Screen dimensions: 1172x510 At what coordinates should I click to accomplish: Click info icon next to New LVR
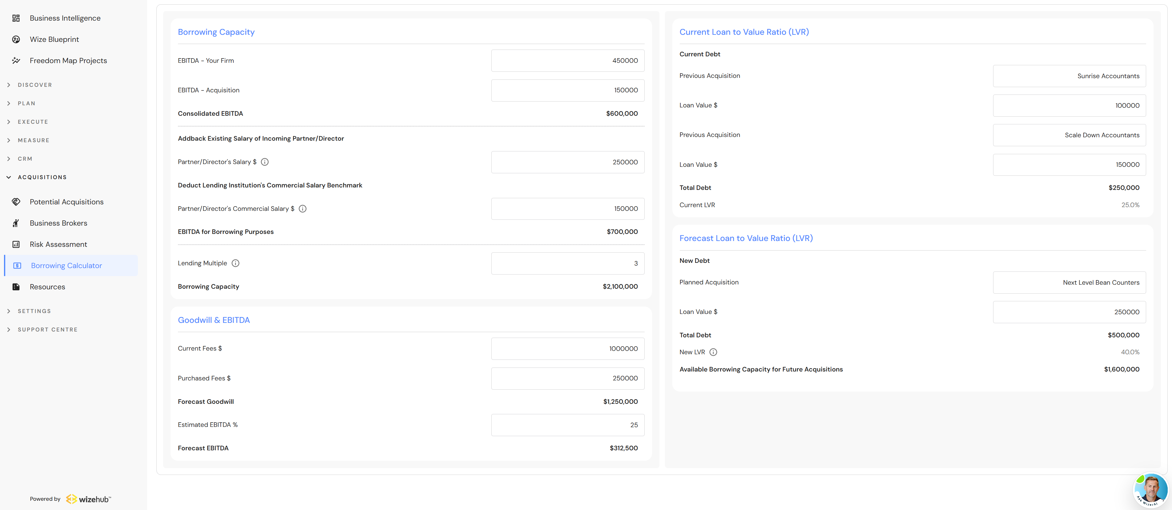click(713, 352)
